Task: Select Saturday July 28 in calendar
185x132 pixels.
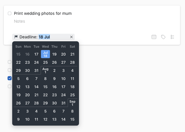Action: point(72,62)
